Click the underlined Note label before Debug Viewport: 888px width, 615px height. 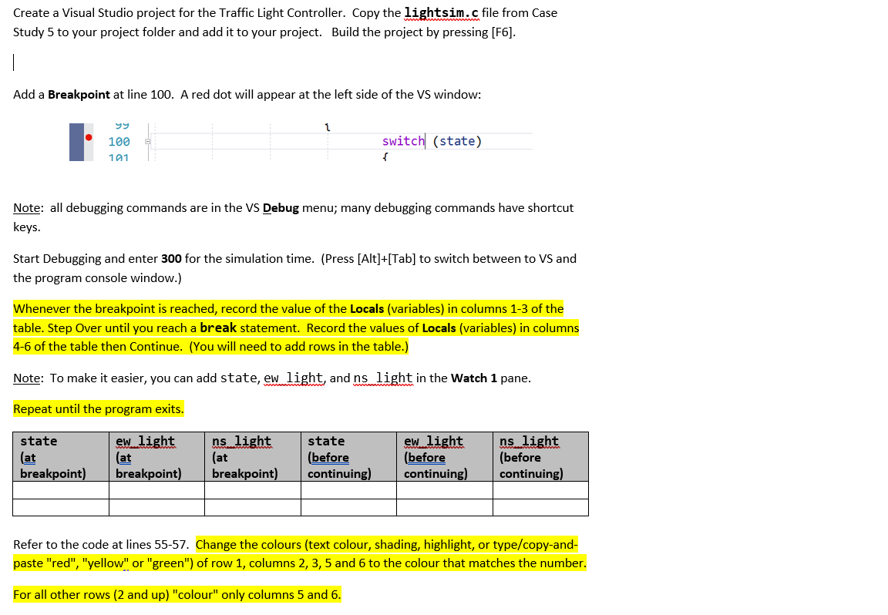coord(26,207)
